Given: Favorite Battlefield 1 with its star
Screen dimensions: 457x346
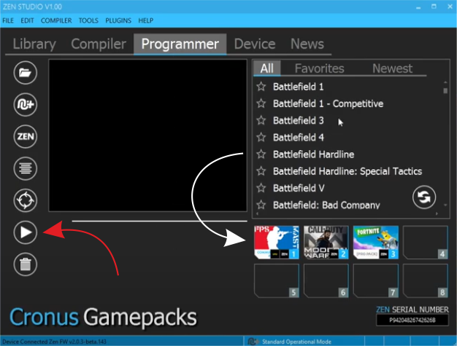Looking at the screenshot, I should tap(261, 87).
